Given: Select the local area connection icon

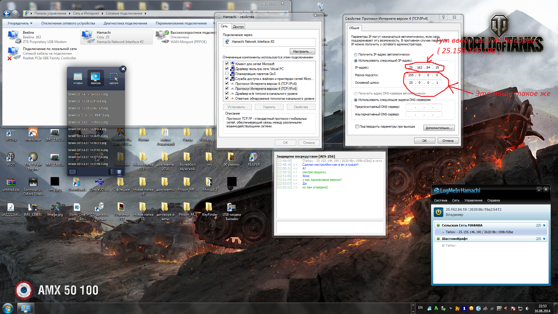Looking at the screenshot, I should click(13, 53).
